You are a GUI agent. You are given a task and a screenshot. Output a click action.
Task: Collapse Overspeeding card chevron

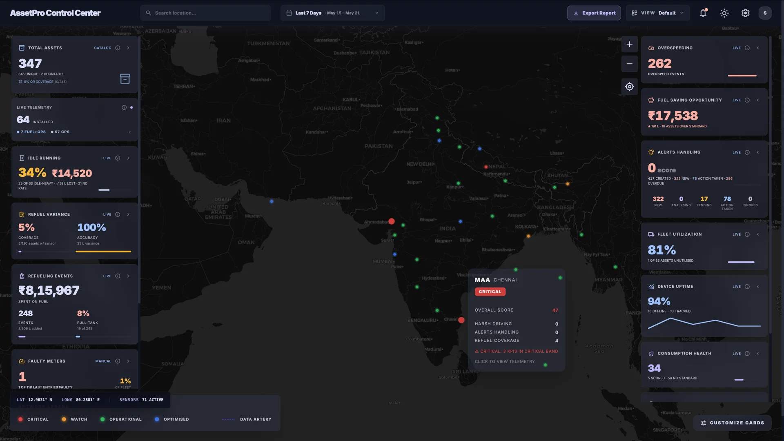click(758, 48)
